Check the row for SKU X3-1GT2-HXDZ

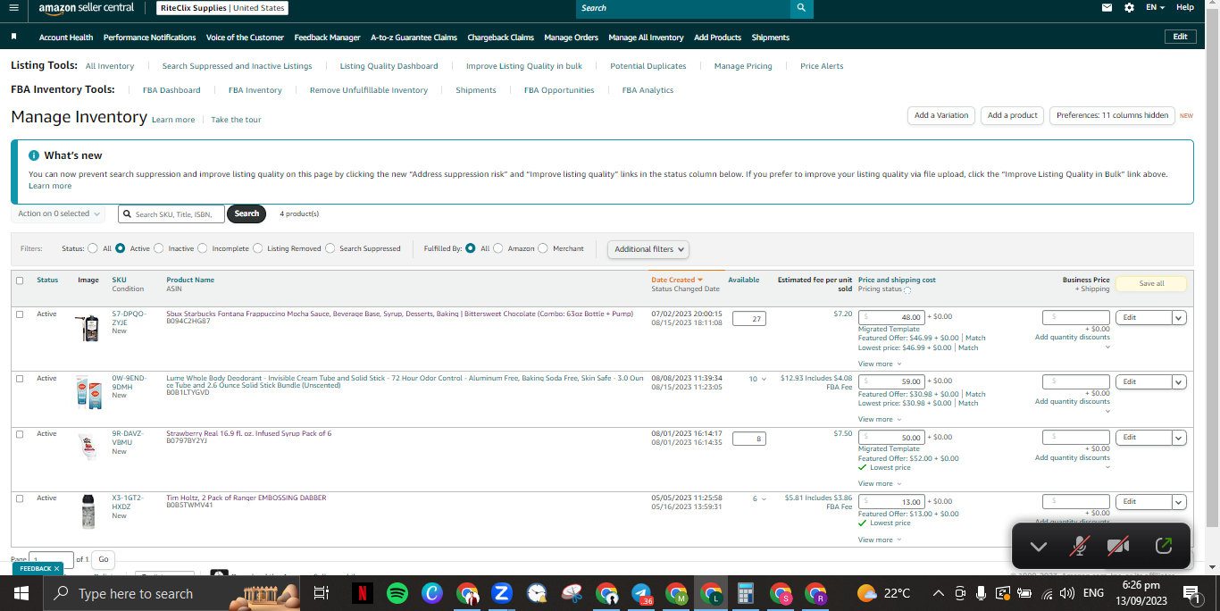click(20, 498)
